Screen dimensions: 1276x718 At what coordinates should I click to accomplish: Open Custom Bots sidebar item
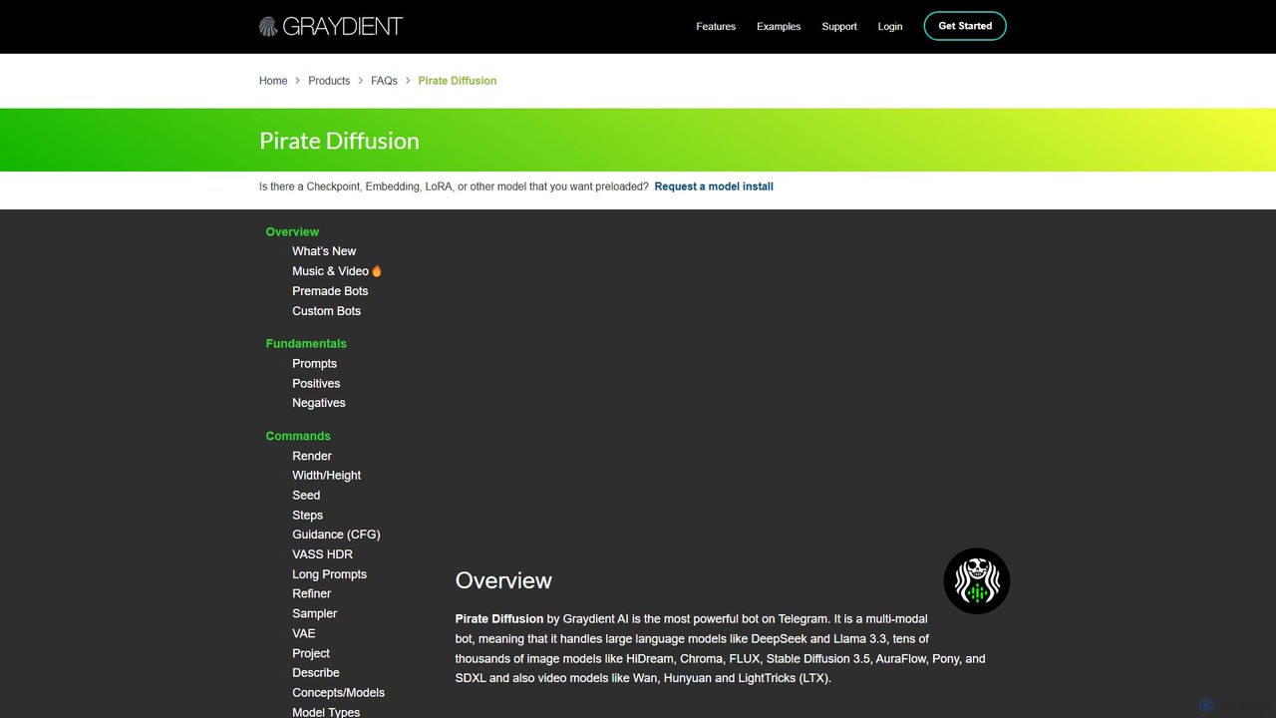click(x=326, y=311)
